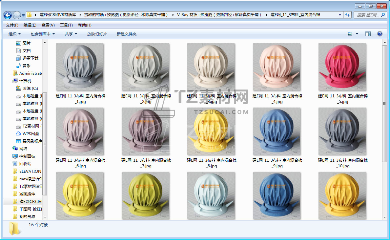Select 音乐 library in sidebar
Image resolution: width=390 pixels, height=240 pixels.
tap(23, 66)
